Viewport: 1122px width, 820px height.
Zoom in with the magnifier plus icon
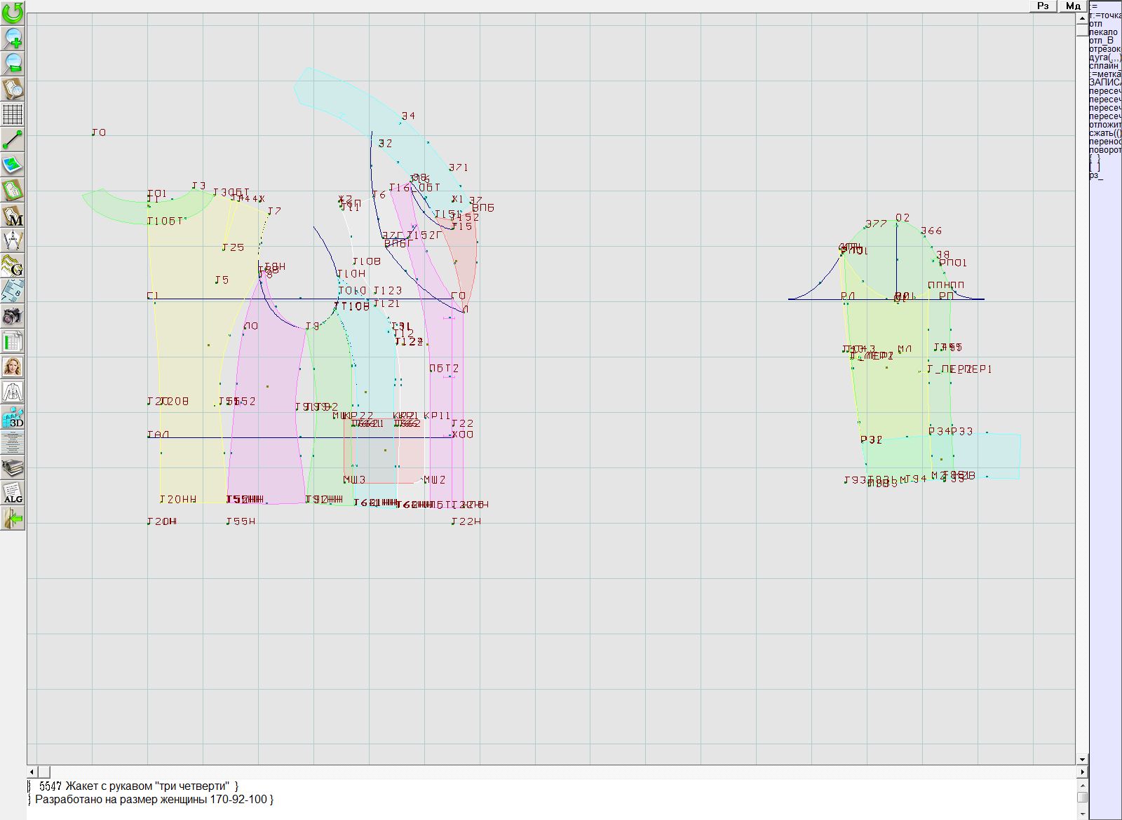pyautogui.click(x=13, y=38)
